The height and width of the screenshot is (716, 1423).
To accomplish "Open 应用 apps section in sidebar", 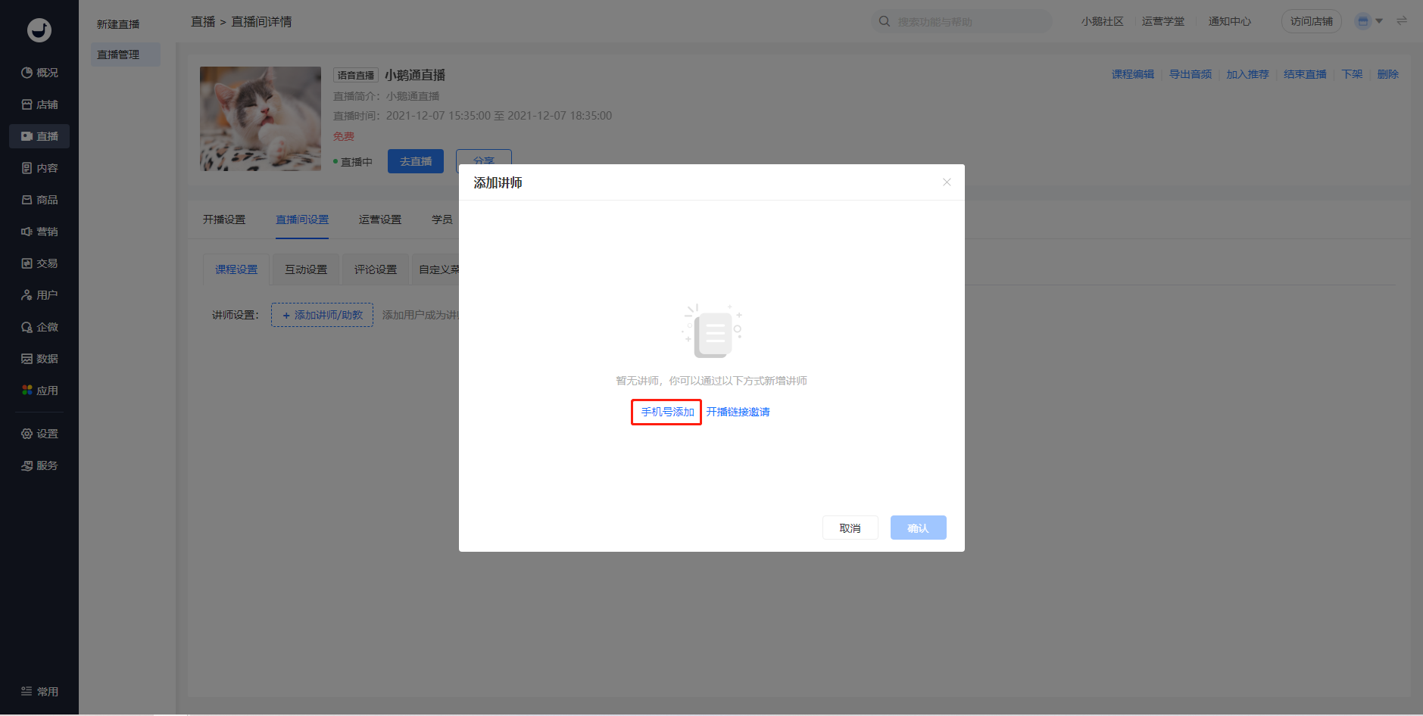I will click(x=39, y=391).
